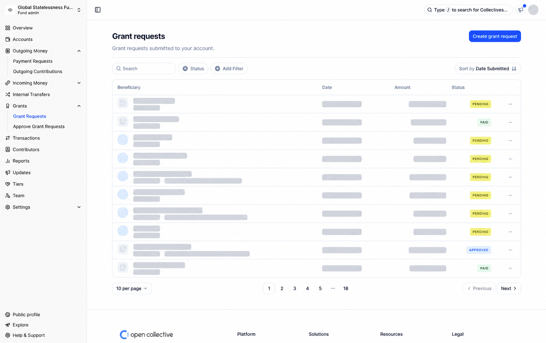546x343 pixels.
Task: Click the Overview grid icon
Action: click(8, 28)
